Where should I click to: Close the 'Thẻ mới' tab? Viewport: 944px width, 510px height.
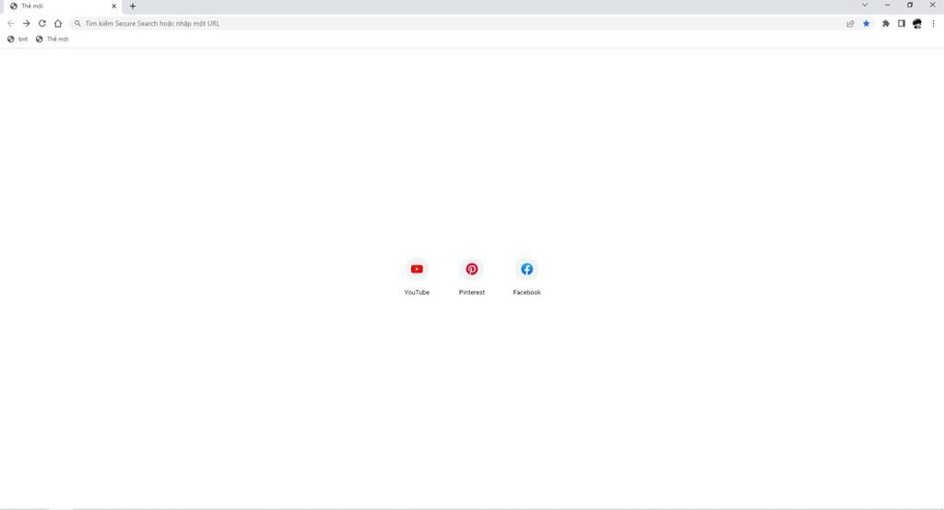[x=113, y=6]
